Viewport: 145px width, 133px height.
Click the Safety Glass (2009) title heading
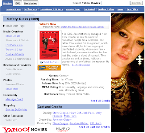(x=23, y=19)
